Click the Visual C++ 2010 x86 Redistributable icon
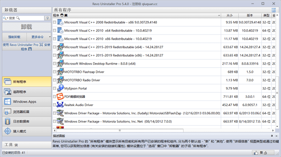The image size is (281, 157). 60,39
